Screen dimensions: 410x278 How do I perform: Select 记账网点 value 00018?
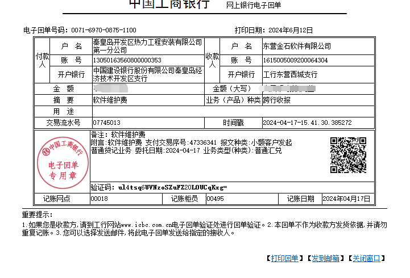click(x=100, y=199)
